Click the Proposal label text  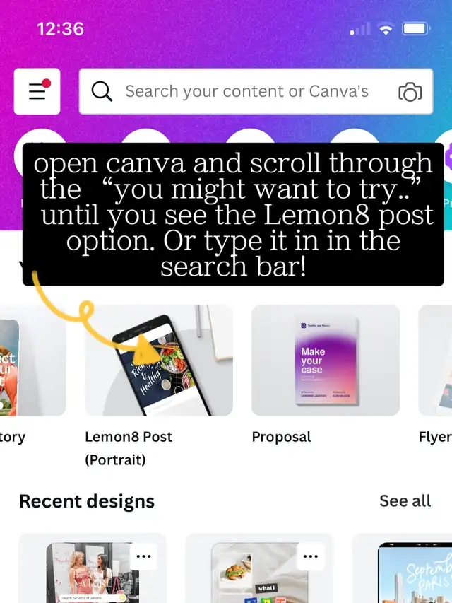(x=281, y=437)
